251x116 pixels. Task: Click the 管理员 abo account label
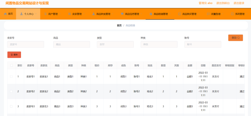click(206, 3)
